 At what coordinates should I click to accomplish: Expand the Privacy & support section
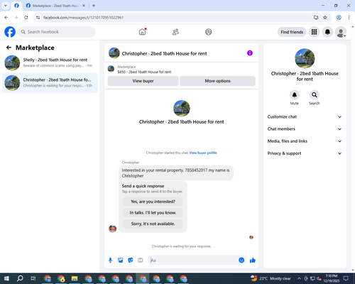point(305,153)
